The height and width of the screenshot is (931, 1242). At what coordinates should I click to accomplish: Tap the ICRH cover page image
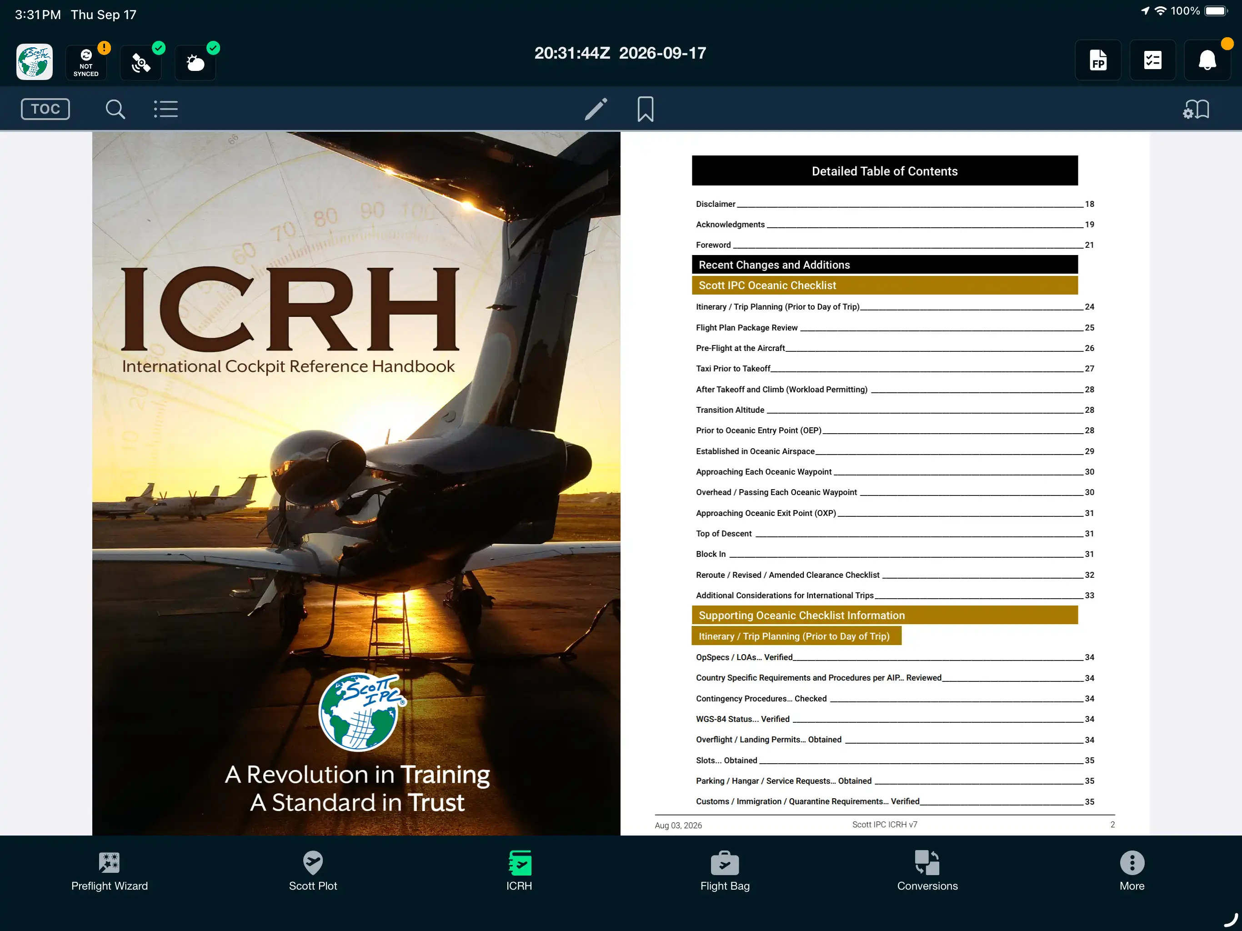[356, 484]
